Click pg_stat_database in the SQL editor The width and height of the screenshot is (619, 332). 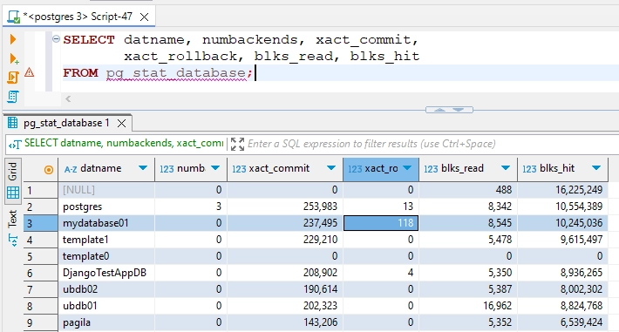pyautogui.click(x=176, y=73)
